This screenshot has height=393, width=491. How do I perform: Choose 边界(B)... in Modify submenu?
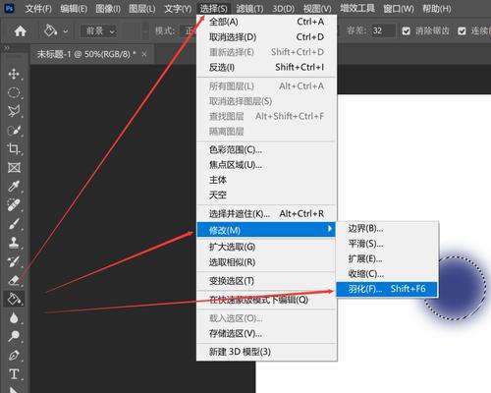(x=387, y=228)
